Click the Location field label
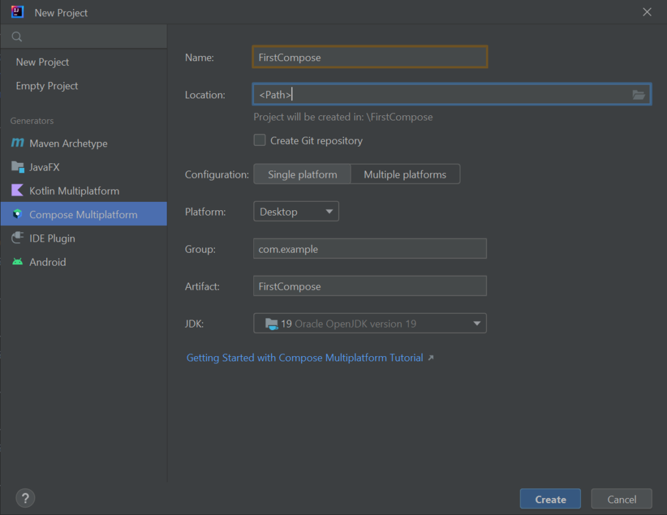This screenshot has height=515, width=667. 205,95
